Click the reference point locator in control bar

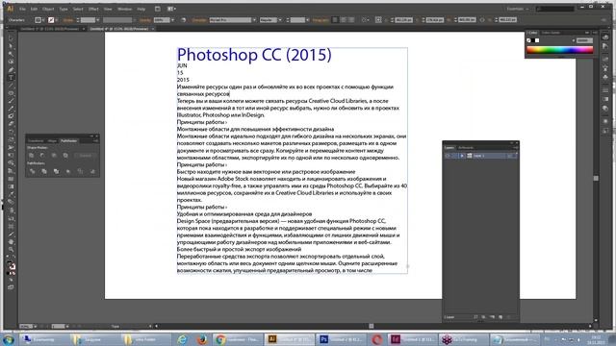coord(378,19)
